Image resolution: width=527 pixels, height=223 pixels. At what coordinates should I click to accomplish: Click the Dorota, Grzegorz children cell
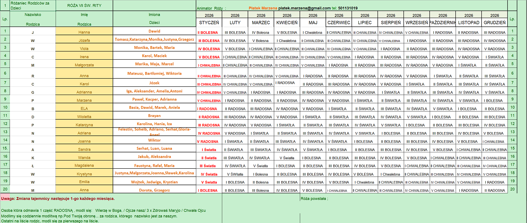point(154,190)
